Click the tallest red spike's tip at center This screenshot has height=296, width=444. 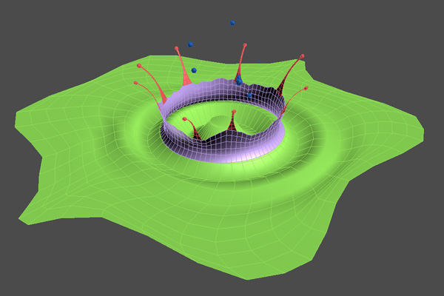[244, 46]
